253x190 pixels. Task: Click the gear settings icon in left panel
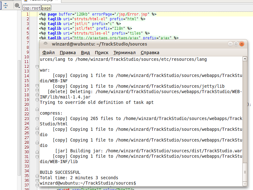[x=16, y=5]
